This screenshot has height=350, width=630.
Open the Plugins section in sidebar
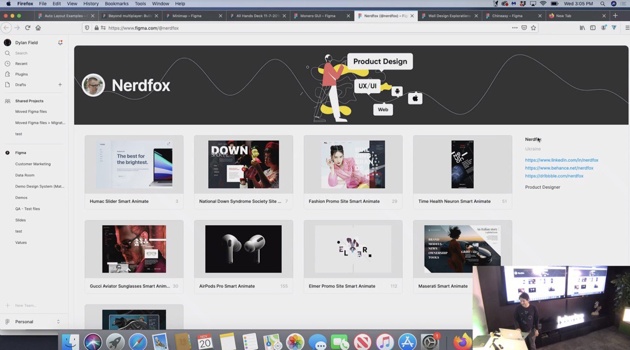pyautogui.click(x=21, y=74)
